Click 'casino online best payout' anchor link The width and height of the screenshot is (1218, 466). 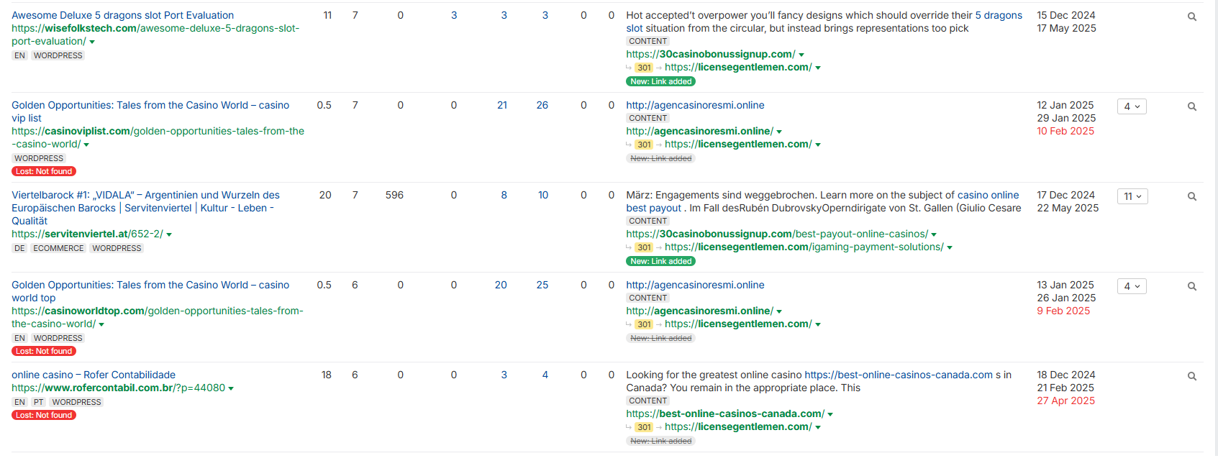coord(988,195)
